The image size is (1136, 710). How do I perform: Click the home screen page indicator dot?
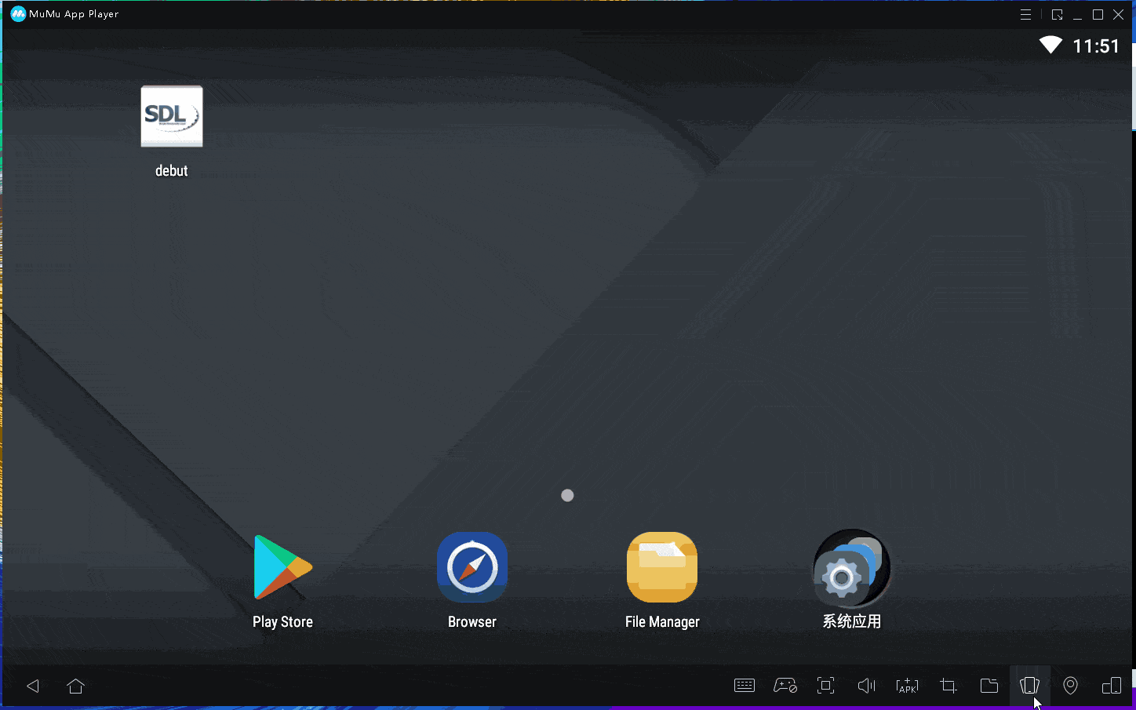pos(567,495)
